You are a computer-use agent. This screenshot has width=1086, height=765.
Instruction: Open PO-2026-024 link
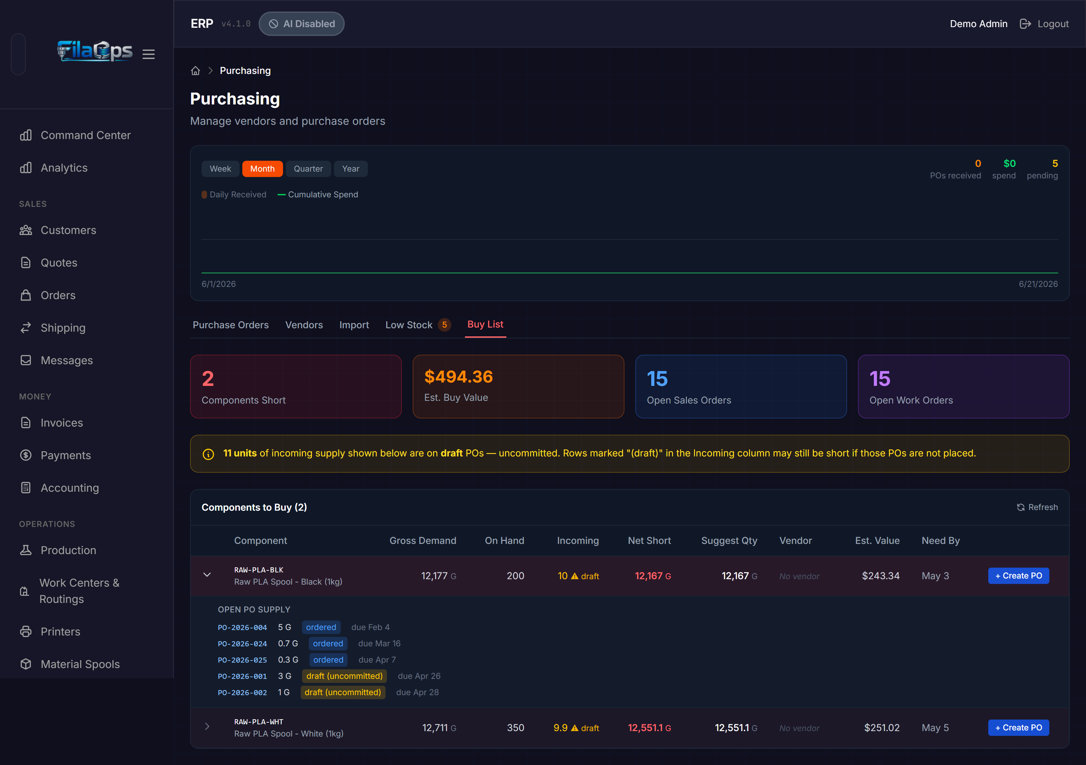pyautogui.click(x=242, y=644)
